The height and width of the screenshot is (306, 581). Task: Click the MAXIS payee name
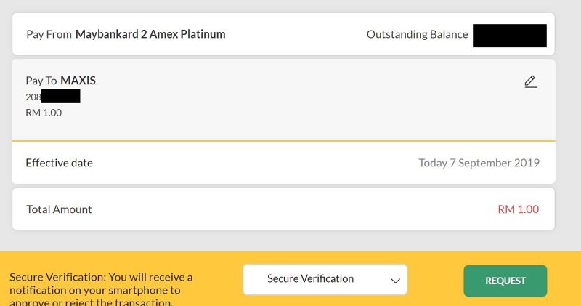pyautogui.click(x=78, y=81)
